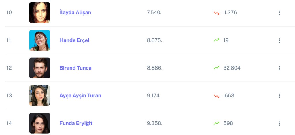This screenshot has height=135, width=295.
Task: Open the three-dot menu for Hande Erçel
Action: [x=279, y=41]
